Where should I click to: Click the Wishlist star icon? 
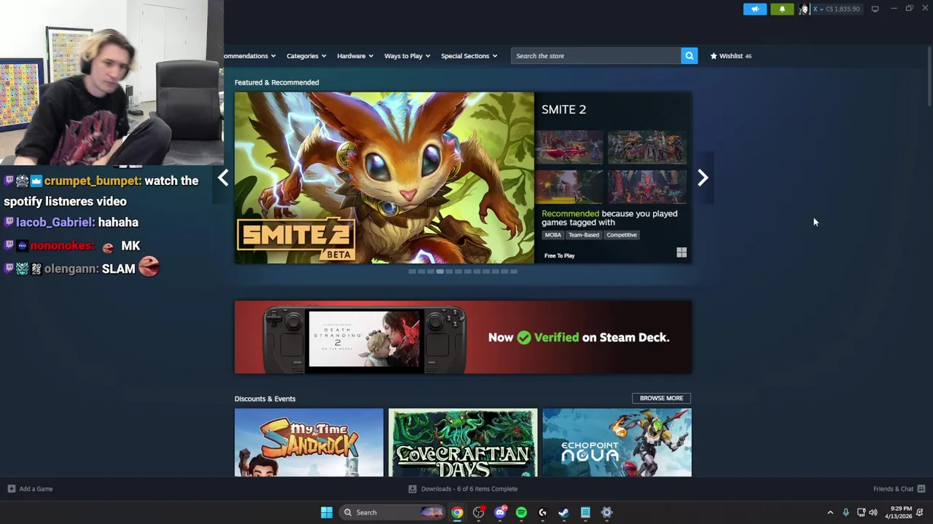click(714, 56)
